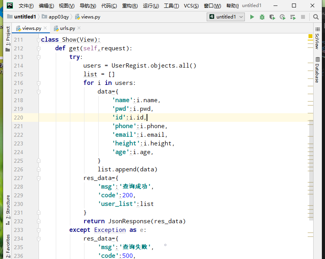Close the views.py editor tab

(45, 28)
